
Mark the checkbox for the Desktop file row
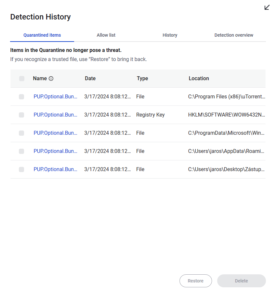[21, 169]
